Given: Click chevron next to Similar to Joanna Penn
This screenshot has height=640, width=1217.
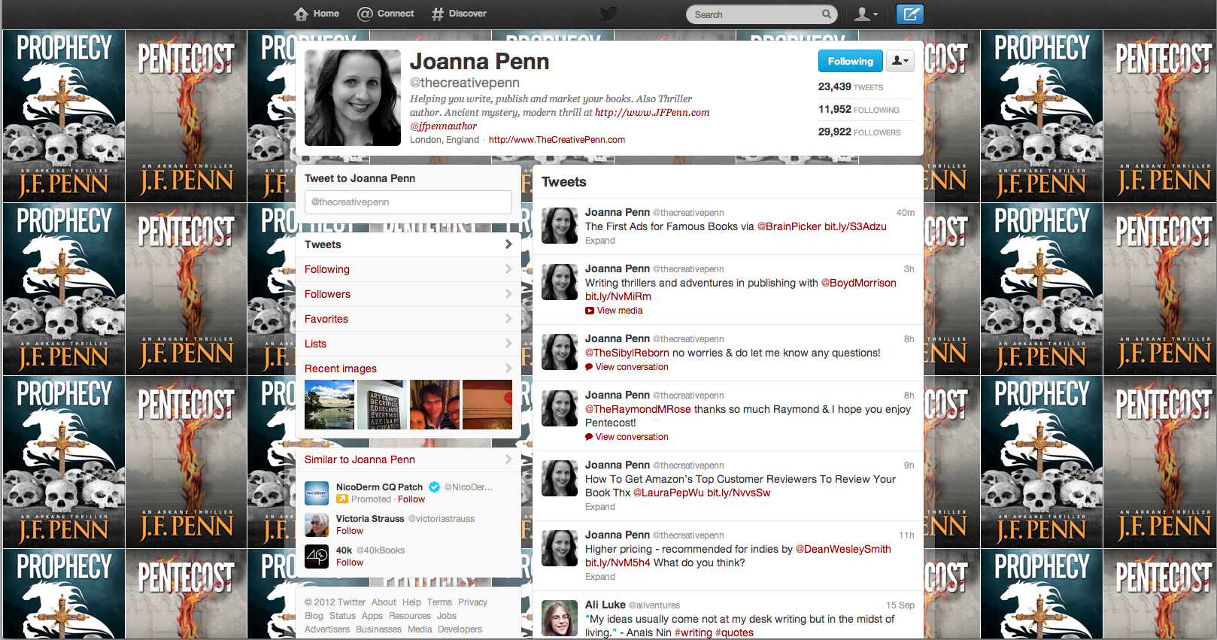Looking at the screenshot, I should tap(508, 460).
